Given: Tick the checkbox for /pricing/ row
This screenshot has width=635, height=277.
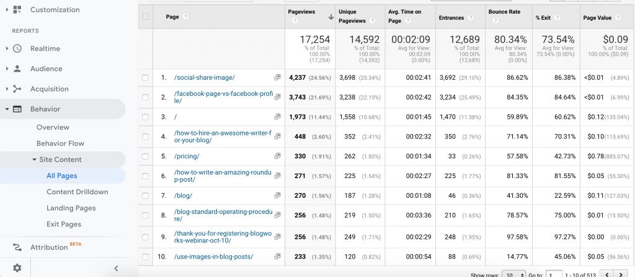Looking at the screenshot, I should [145, 156].
